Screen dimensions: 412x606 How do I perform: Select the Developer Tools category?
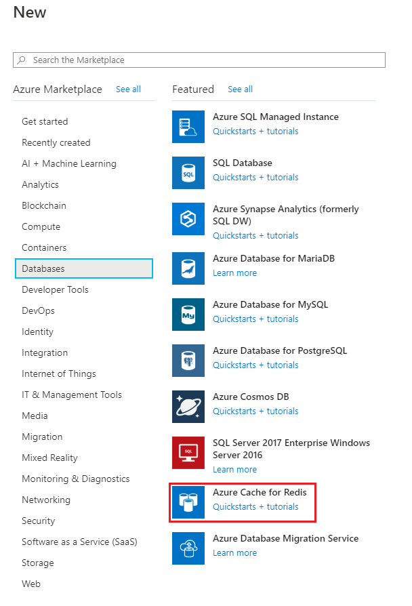tap(56, 289)
